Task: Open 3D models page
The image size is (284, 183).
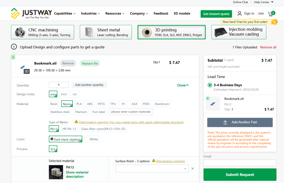Action: [182, 14]
